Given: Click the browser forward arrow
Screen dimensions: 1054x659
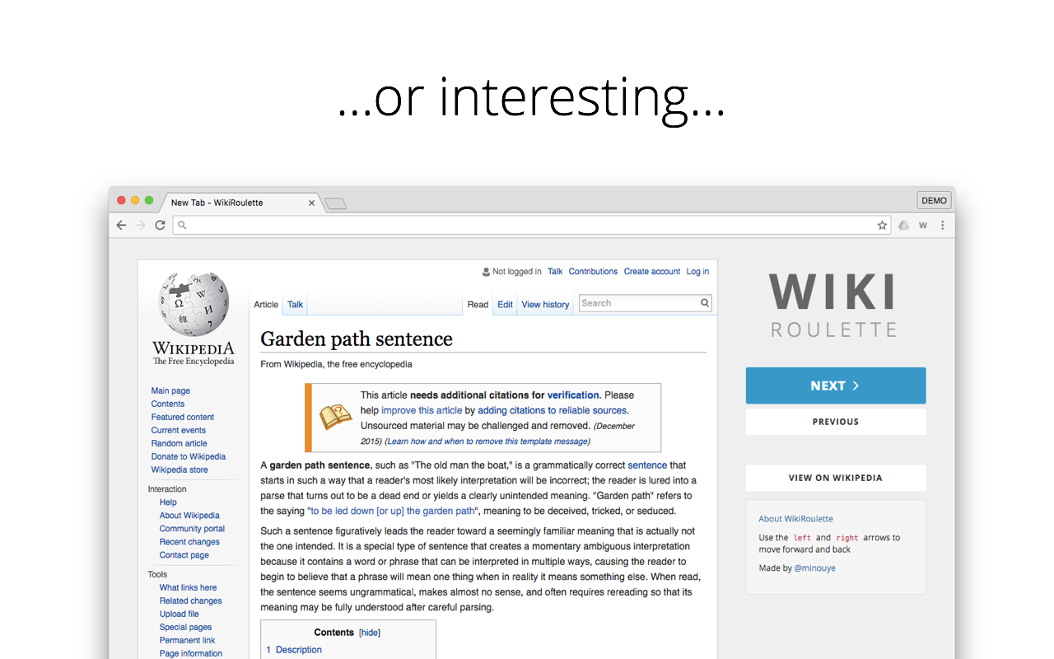Looking at the screenshot, I should pyautogui.click(x=141, y=225).
